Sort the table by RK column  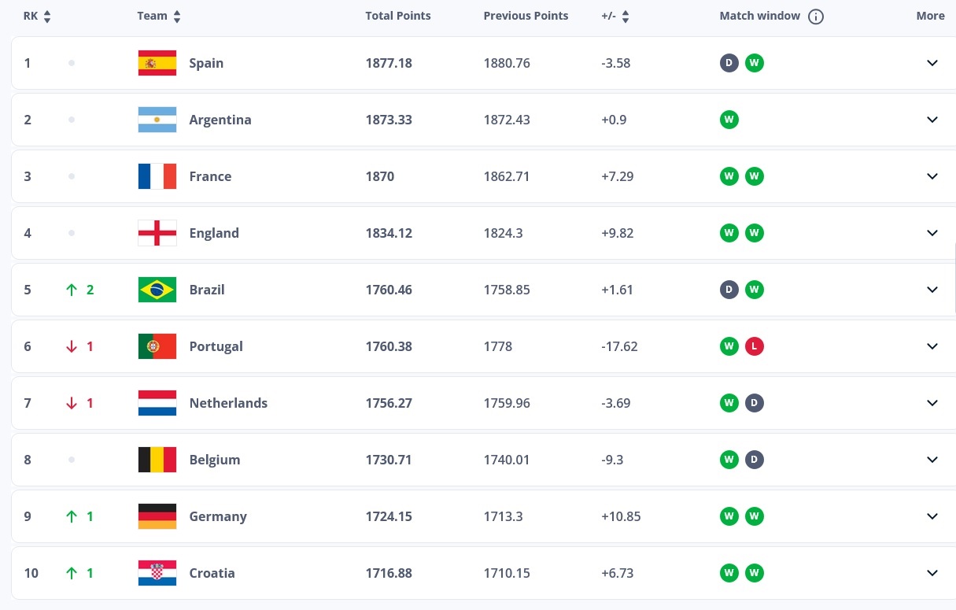click(x=46, y=16)
